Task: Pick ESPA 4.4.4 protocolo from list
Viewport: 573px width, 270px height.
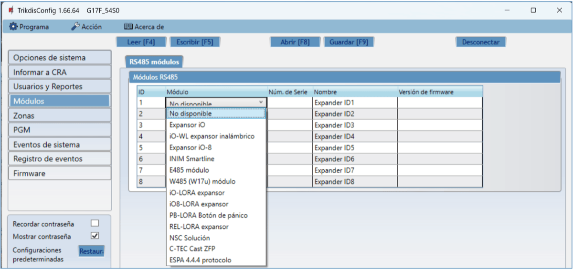Action: (x=200, y=260)
